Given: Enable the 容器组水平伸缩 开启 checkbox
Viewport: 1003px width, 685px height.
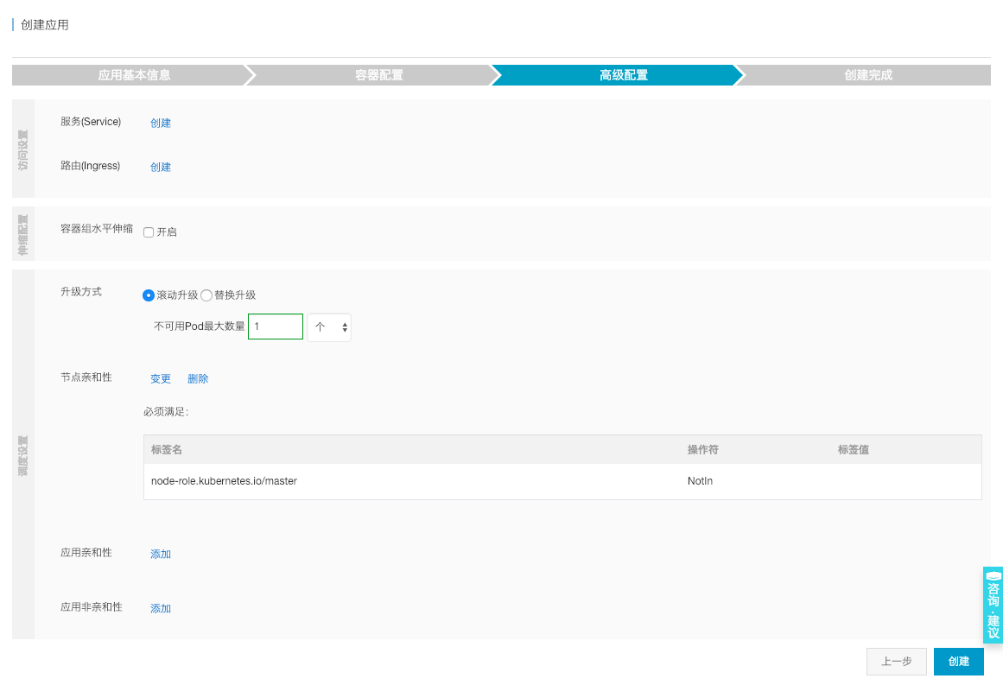Looking at the screenshot, I should click(149, 232).
